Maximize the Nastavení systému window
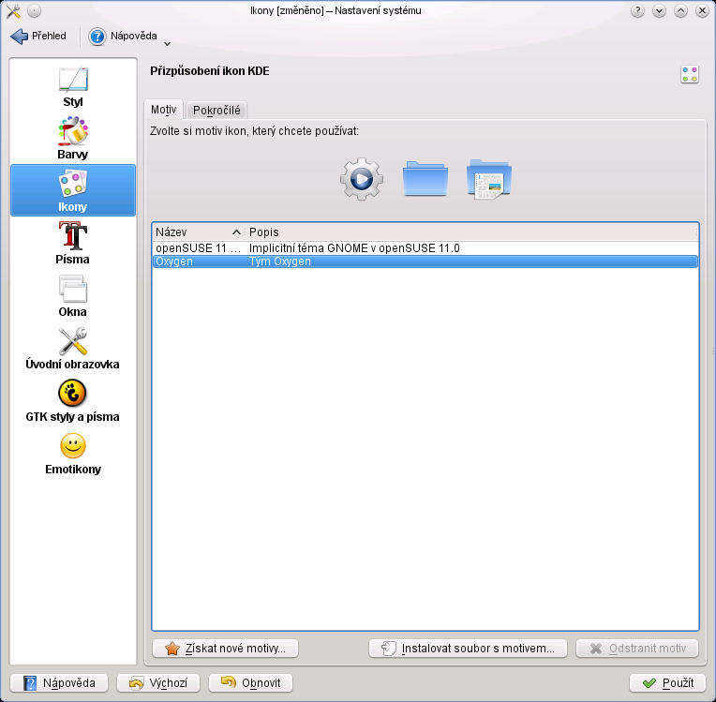Viewport: 716px width, 702px height. point(680,10)
